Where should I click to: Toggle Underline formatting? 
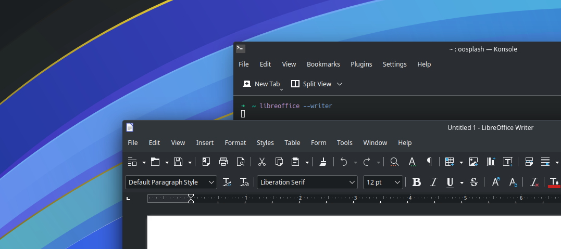tap(450, 182)
